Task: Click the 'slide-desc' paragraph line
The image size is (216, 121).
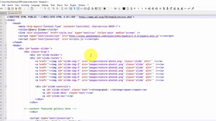Action: [x=67, y=93]
